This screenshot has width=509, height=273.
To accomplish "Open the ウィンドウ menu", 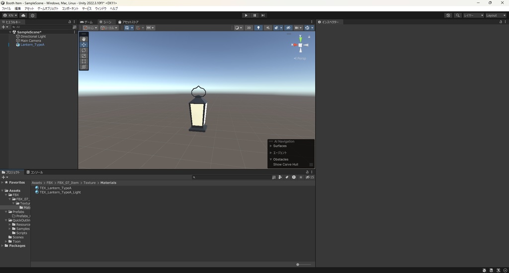I will [x=100, y=9].
